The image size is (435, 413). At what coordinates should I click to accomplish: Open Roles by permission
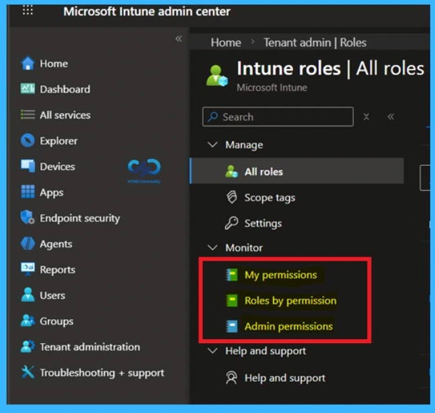point(290,301)
